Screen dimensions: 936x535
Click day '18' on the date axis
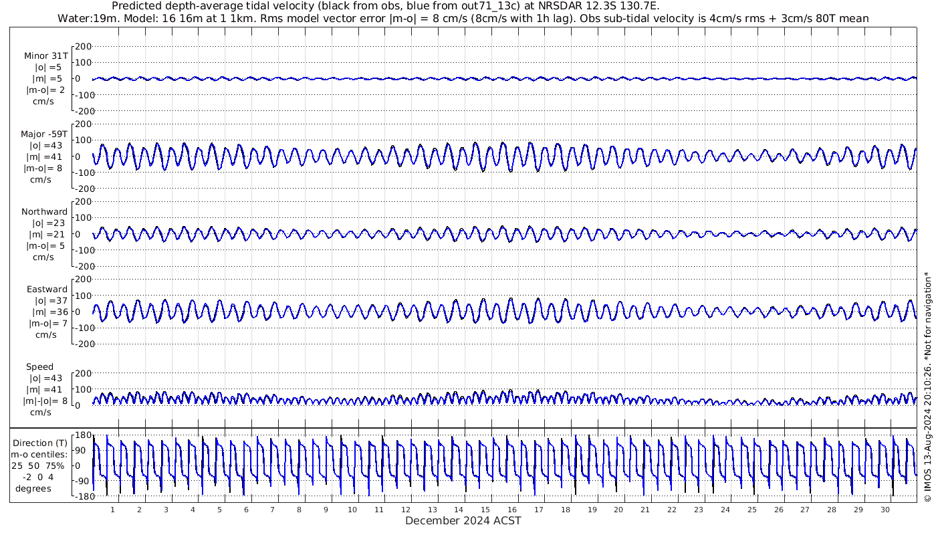point(566,510)
